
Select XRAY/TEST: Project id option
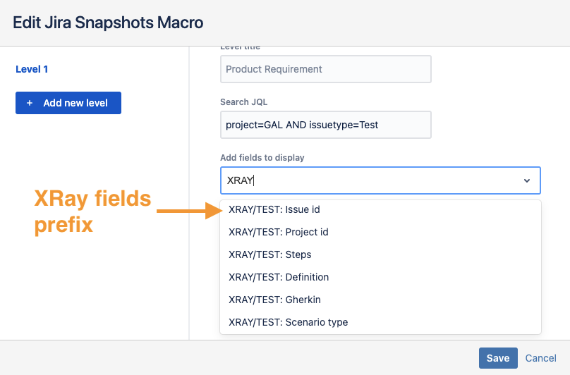click(x=381, y=232)
